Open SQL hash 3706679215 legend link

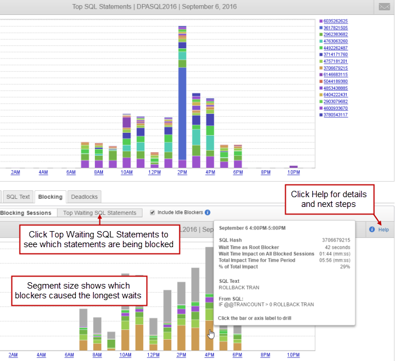click(x=336, y=68)
